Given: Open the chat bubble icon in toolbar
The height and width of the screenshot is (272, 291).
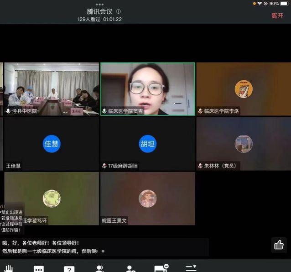Looking at the screenshot, I should [39, 269].
